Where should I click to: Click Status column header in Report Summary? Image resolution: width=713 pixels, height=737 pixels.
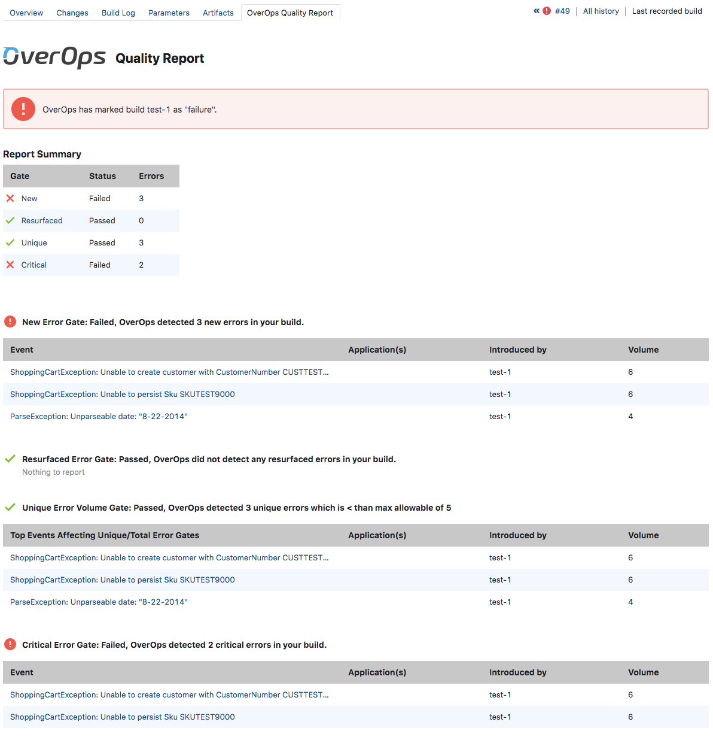(x=102, y=176)
